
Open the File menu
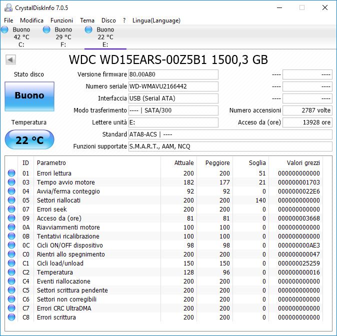coord(8,20)
